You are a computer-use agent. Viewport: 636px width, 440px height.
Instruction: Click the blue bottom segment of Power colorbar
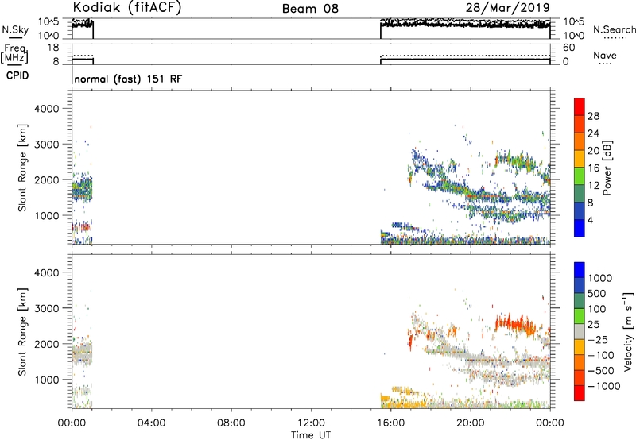580,228
